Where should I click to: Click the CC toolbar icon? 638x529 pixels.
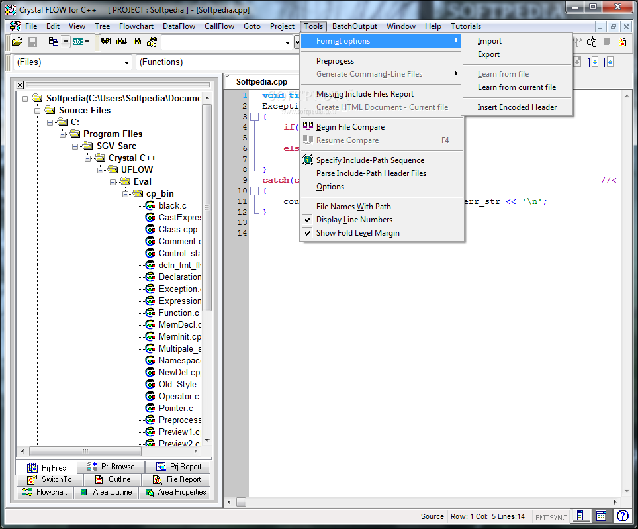point(592,42)
